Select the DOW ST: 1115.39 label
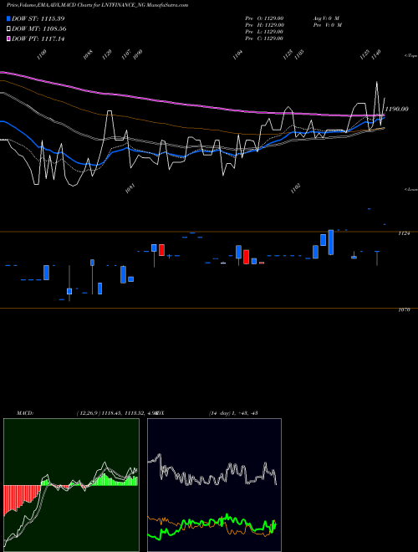The height and width of the screenshot is (552, 418). pyautogui.click(x=38, y=18)
